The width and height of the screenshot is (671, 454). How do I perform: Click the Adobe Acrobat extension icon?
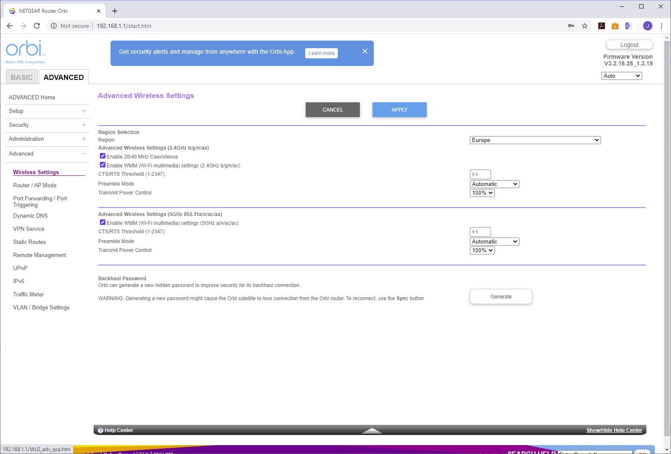(x=601, y=26)
